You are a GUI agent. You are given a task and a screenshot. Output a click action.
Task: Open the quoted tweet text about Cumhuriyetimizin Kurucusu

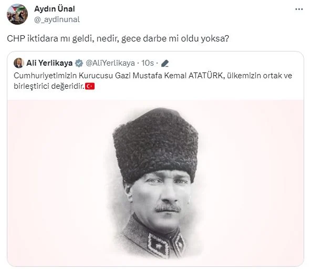pyautogui.click(x=153, y=81)
